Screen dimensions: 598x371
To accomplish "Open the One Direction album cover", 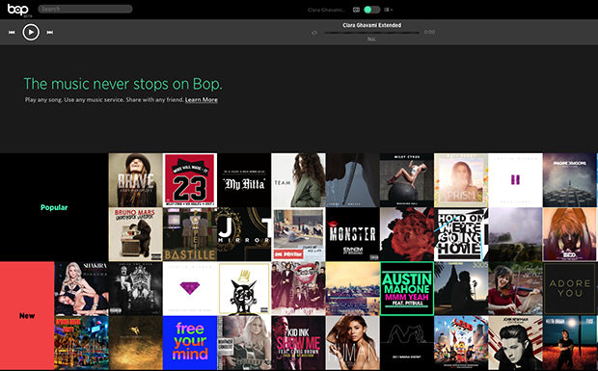I will (x=298, y=234).
